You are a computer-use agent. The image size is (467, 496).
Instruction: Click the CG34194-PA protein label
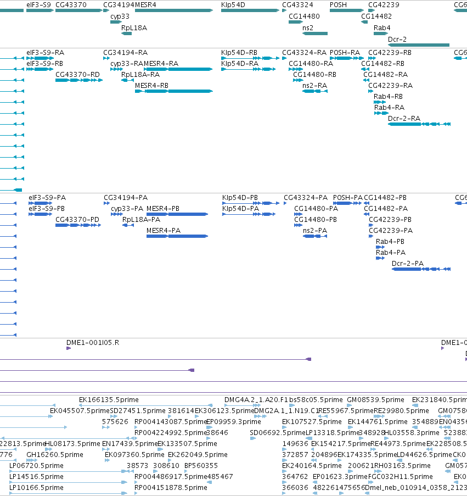tap(126, 198)
